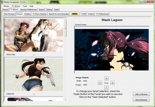This screenshot has width=155, height=107.
Task: Open the General Preferences tab
Action: click(29, 10)
